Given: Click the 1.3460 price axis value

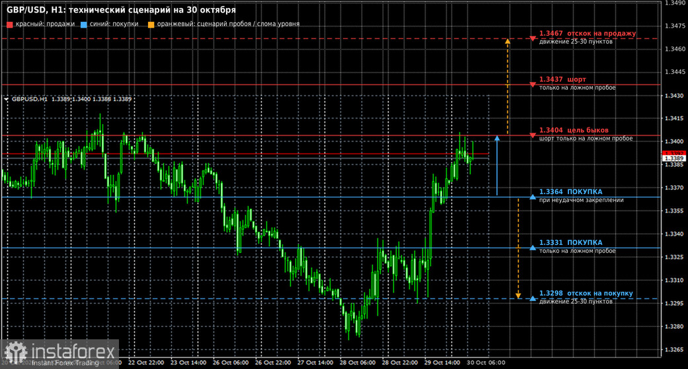Looking at the screenshot, I should click(x=675, y=49).
